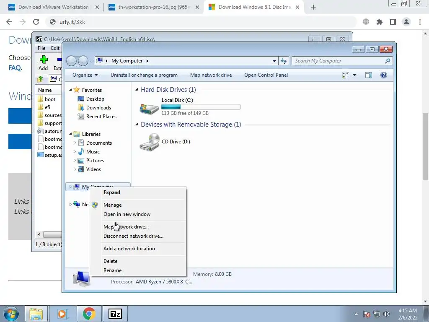The width and height of the screenshot is (429, 322).
Task: Open the view options dropdown arrow
Action: point(354,75)
